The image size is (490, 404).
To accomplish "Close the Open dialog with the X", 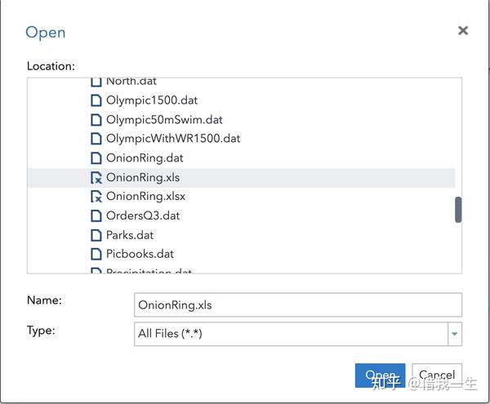I will tap(463, 31).
